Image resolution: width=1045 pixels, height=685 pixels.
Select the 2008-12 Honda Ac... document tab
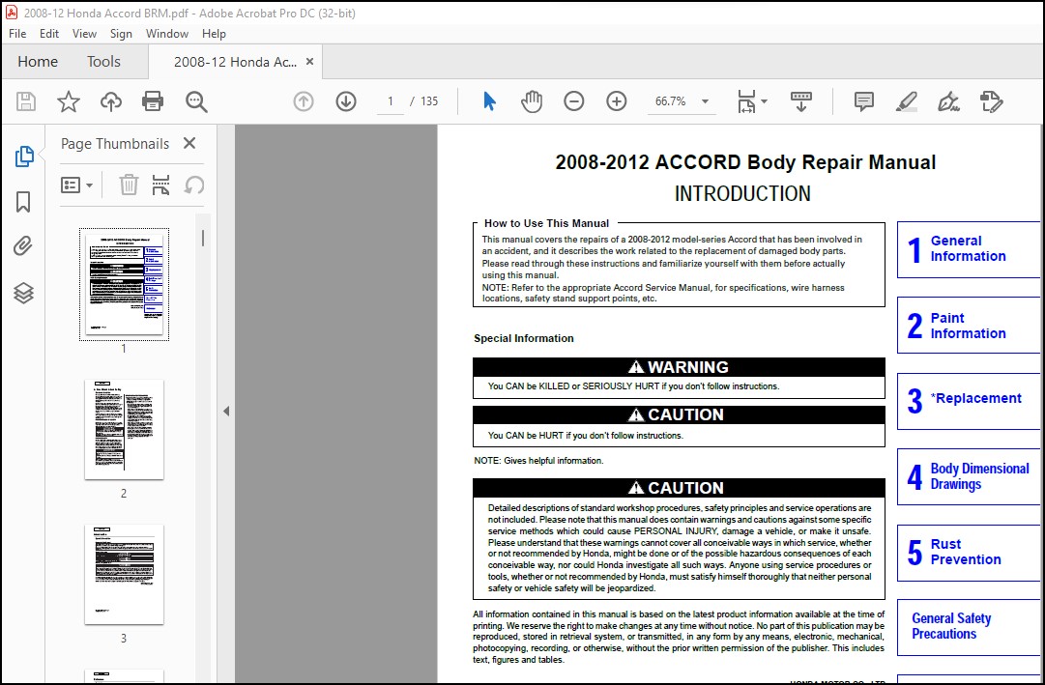pyautogui.click(x=235, y=61)
